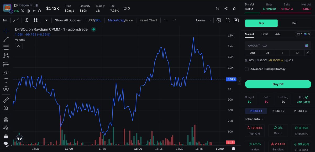Switch chart currency to SOL
The height and width of the screenshot is (152, 315).
(x=98, y=20)
